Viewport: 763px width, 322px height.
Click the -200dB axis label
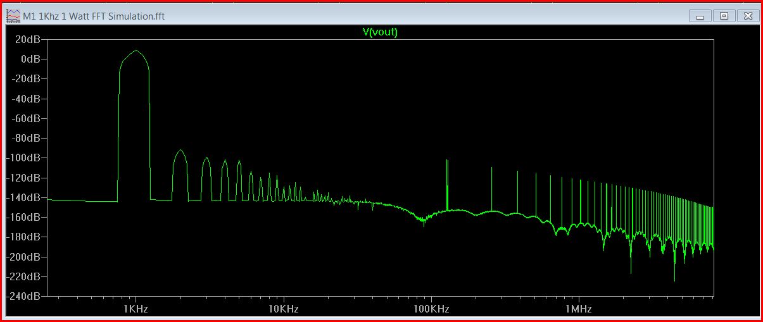(x=23, y=257)
